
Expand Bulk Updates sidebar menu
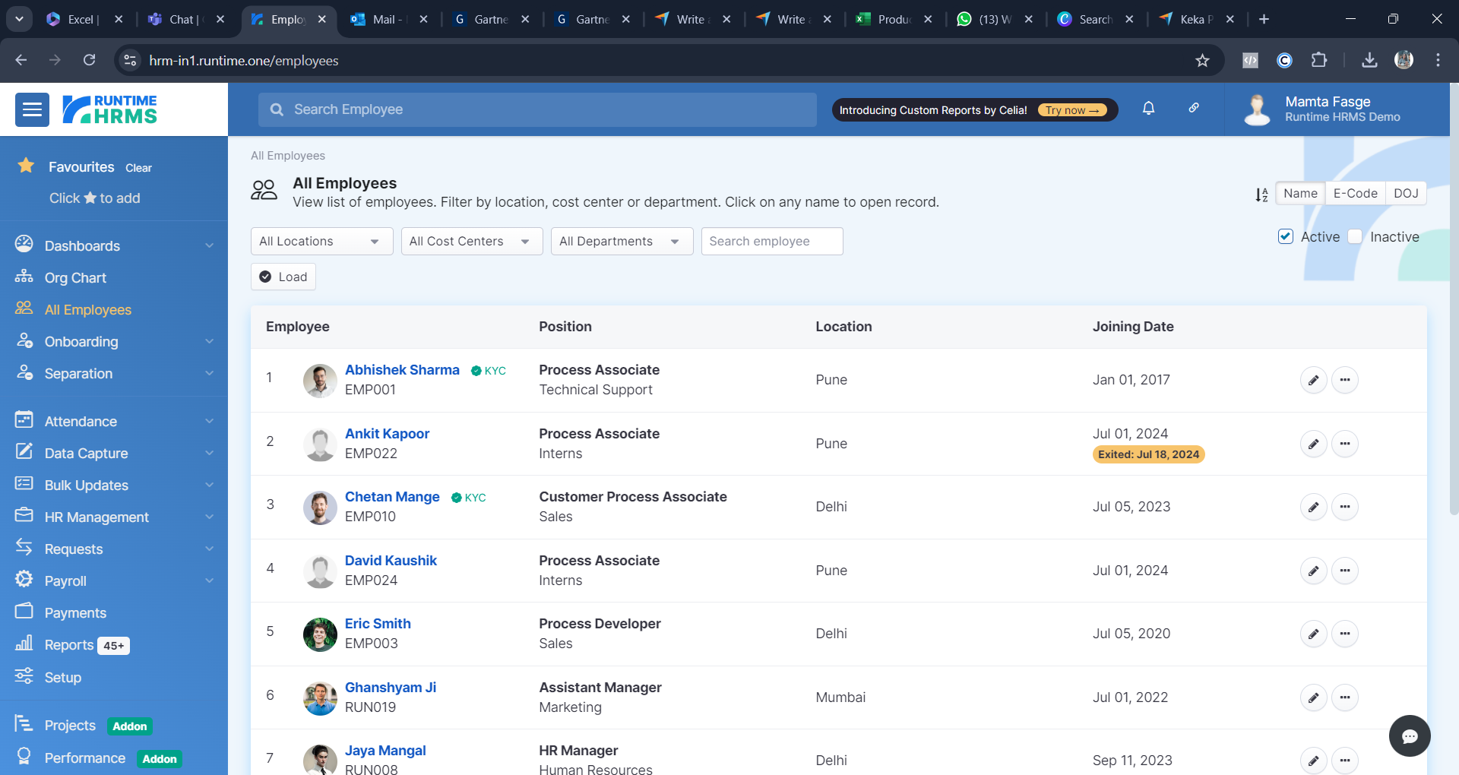coord(114,486)
